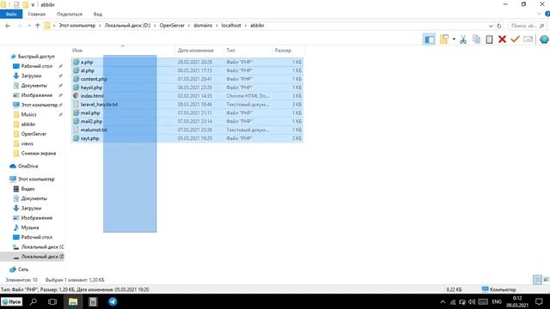This screenshot has height=309, width=550.
Task: Open the Пуск start menu
Action: click(x=11, y=301)
